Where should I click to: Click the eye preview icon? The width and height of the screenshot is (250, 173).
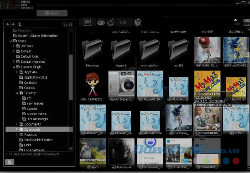101,22
